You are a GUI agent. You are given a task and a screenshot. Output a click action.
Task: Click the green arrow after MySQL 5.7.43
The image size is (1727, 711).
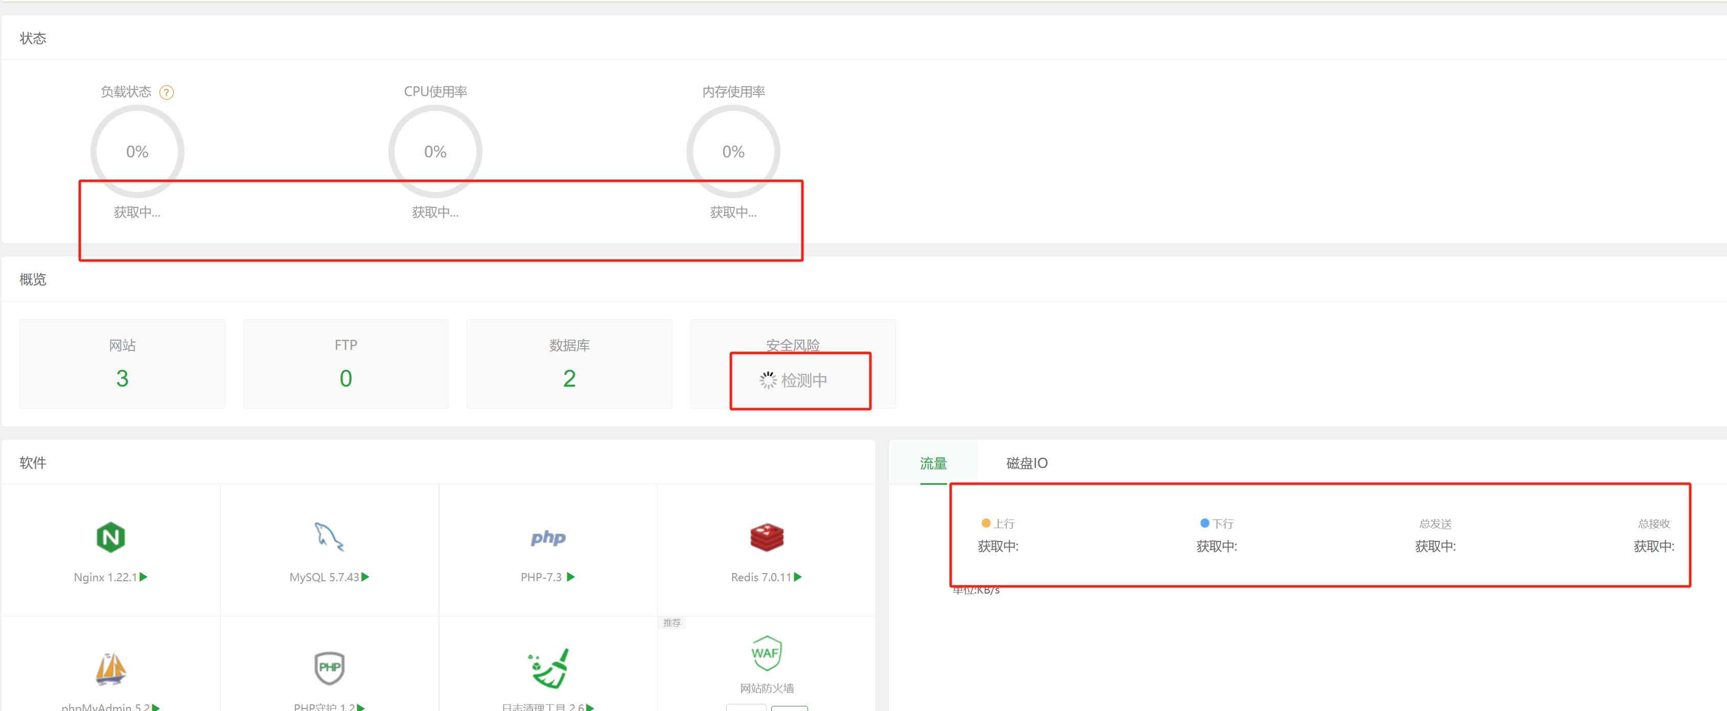365,576
